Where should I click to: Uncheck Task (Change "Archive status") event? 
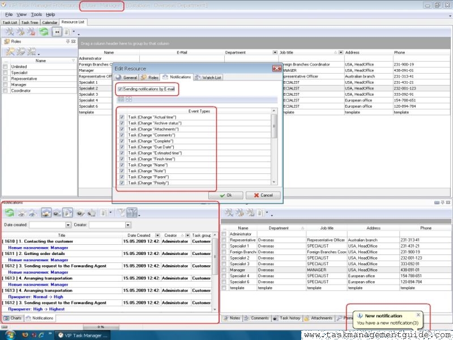pyautogui.click(x=122, y=123)
